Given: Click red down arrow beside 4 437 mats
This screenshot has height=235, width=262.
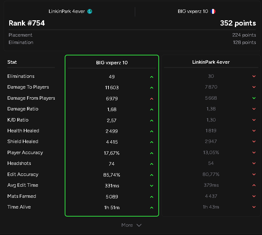Looking at the screenshot, I should click(x=254, y=196).
